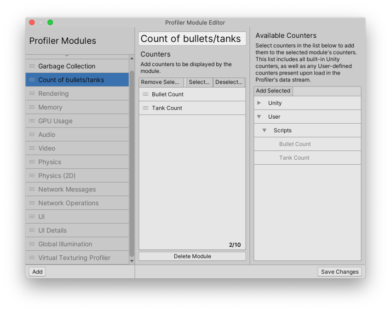
Task: Click the Delete Module button
Action: (x=192, y=256)
